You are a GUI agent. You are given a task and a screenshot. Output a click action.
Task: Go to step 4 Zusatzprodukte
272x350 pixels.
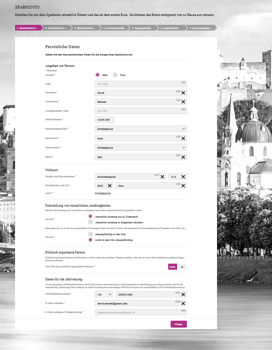[x=114, y=28]
